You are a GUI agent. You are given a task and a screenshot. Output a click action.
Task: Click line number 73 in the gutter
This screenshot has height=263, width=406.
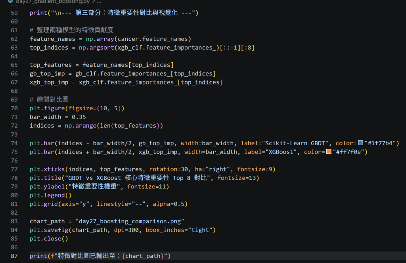[x=14, y=134]
